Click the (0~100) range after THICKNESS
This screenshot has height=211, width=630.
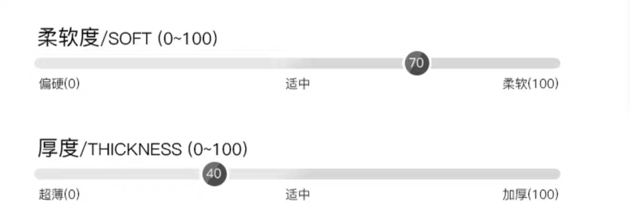click(217, 150)
